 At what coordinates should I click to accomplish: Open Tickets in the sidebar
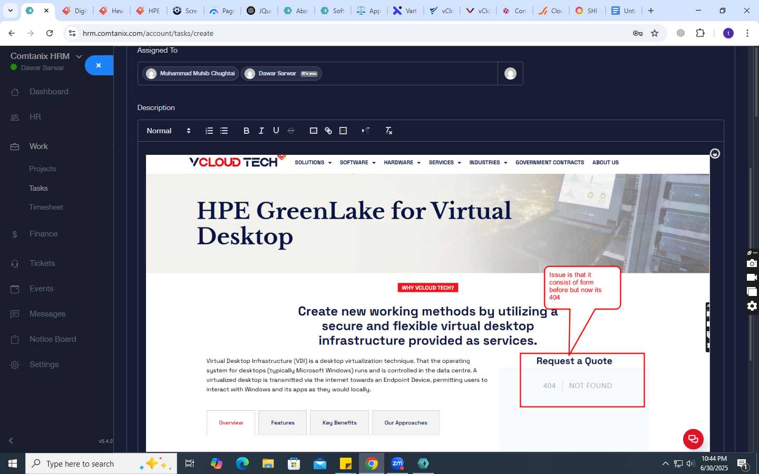point(42,263)
